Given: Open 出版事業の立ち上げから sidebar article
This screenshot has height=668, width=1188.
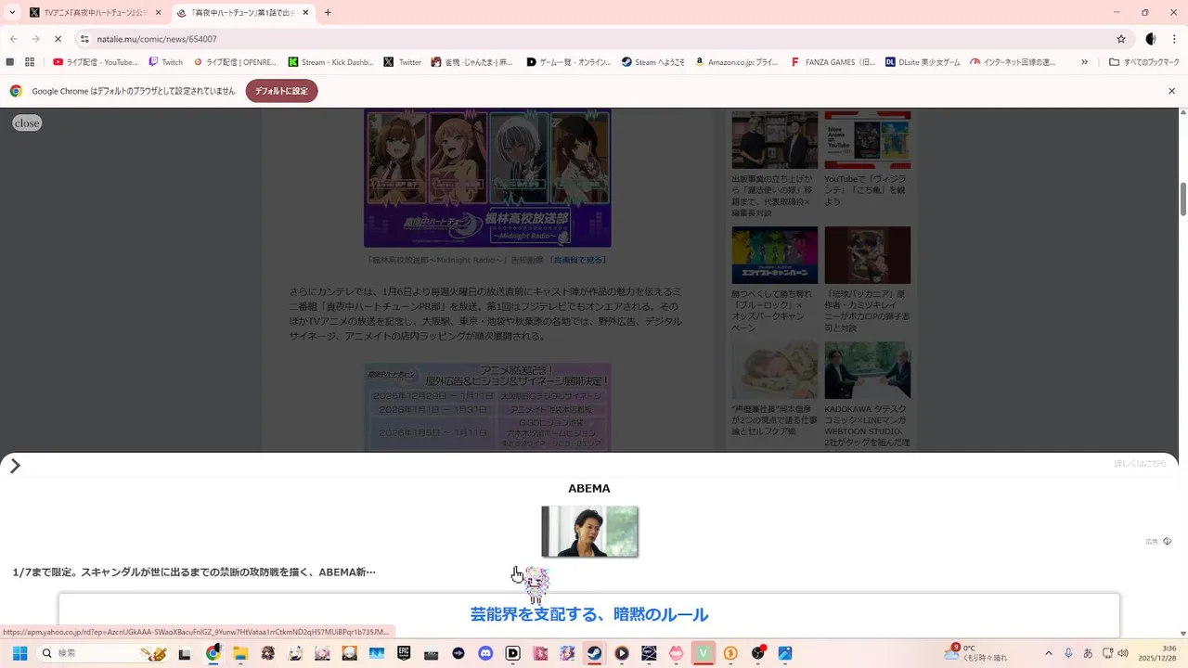Looking at the screenshot, I should click(x=774, y=165).
